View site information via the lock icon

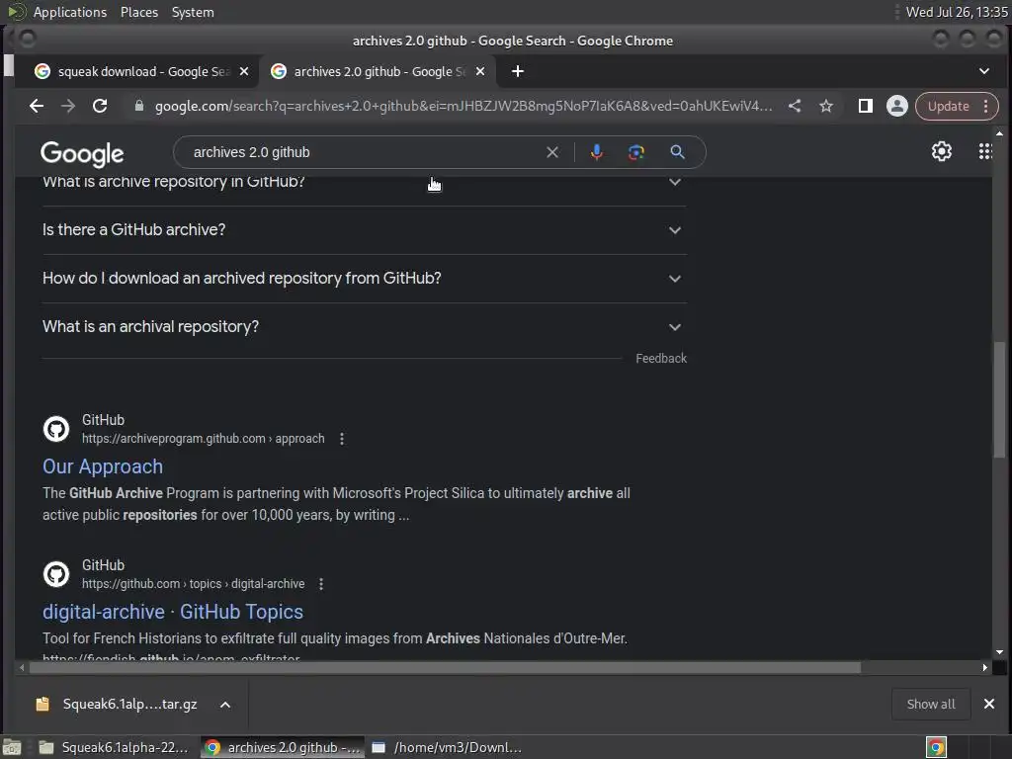(x=138, y=106)
